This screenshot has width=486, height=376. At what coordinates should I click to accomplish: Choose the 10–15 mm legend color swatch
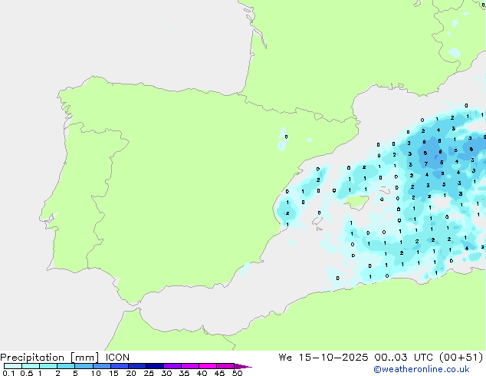coord(101,366)
